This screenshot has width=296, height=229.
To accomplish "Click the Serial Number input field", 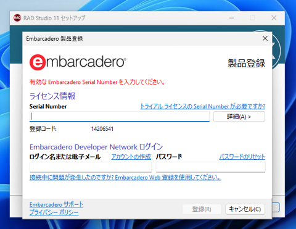I will tap(120, 117).
